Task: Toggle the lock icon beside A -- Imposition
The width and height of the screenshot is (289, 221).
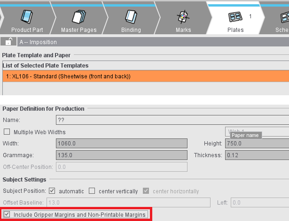Action: click(x=8, y=42)
